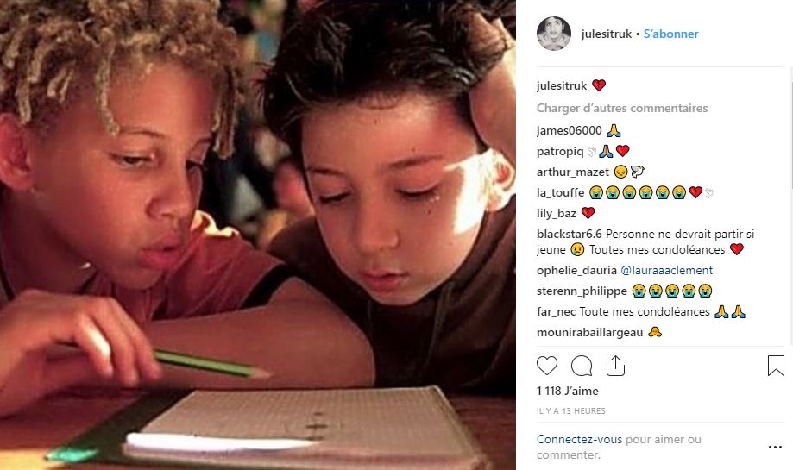The height and width of the screenshot is (470, 793).
Task: Save the post with the bookmark icon
Action: [x=776, y=366]
